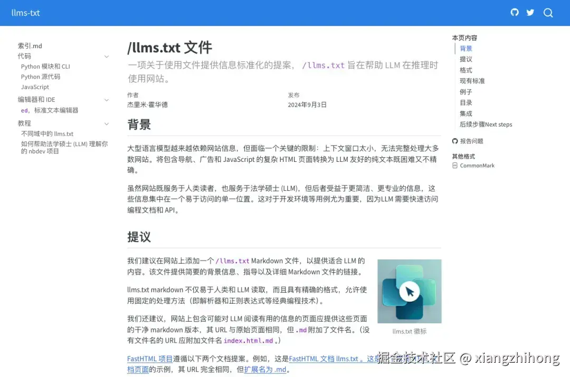Click the index.html.md inline code
This screenshot has height=377, width=570.
248,341
